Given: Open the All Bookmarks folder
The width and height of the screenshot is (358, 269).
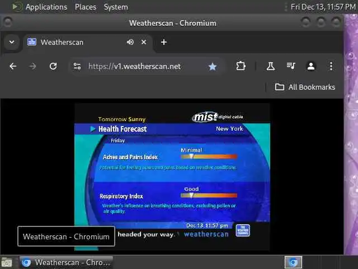Looking at the screenshot, I should (305, 87).
